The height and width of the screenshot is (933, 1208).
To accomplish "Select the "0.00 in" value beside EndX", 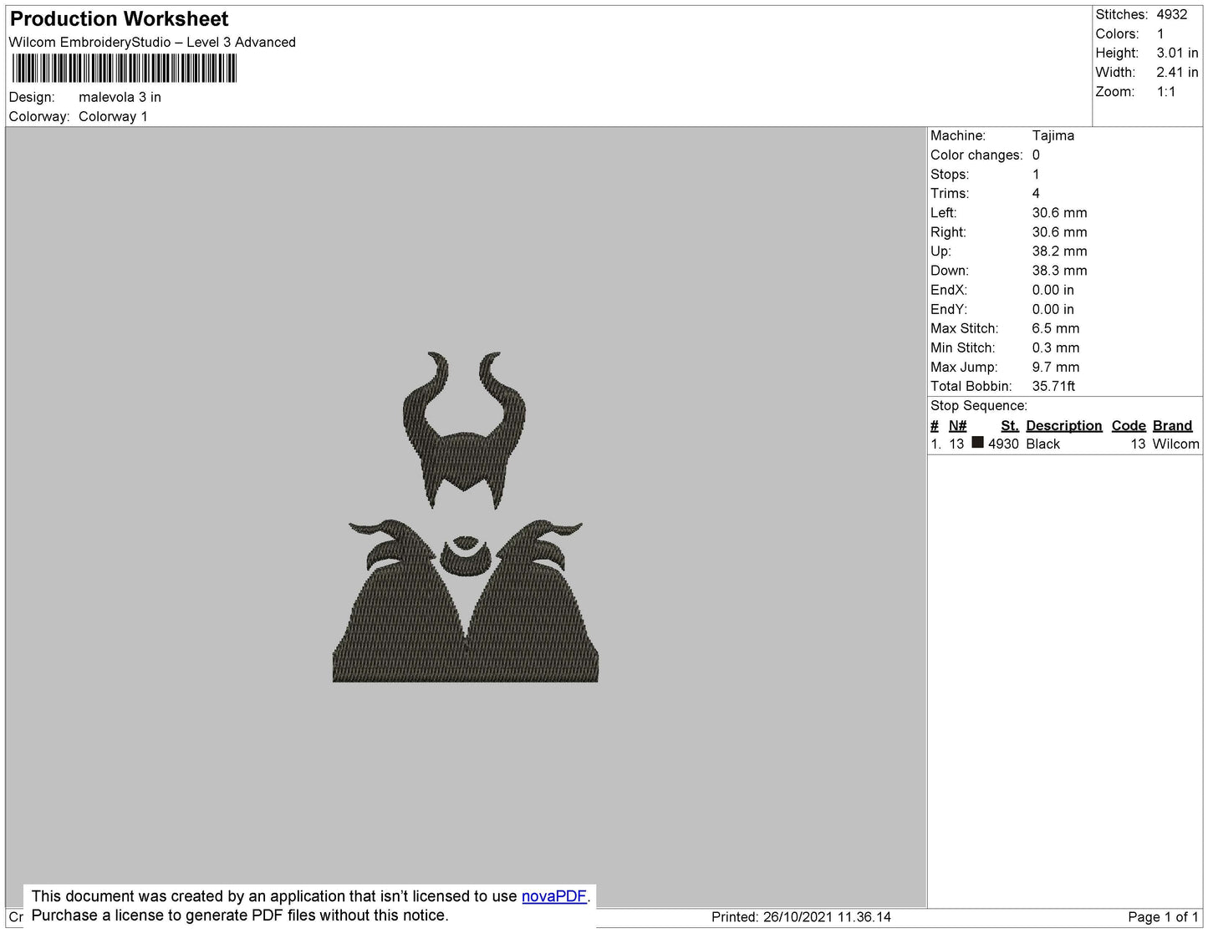I will coord(1053,290).
